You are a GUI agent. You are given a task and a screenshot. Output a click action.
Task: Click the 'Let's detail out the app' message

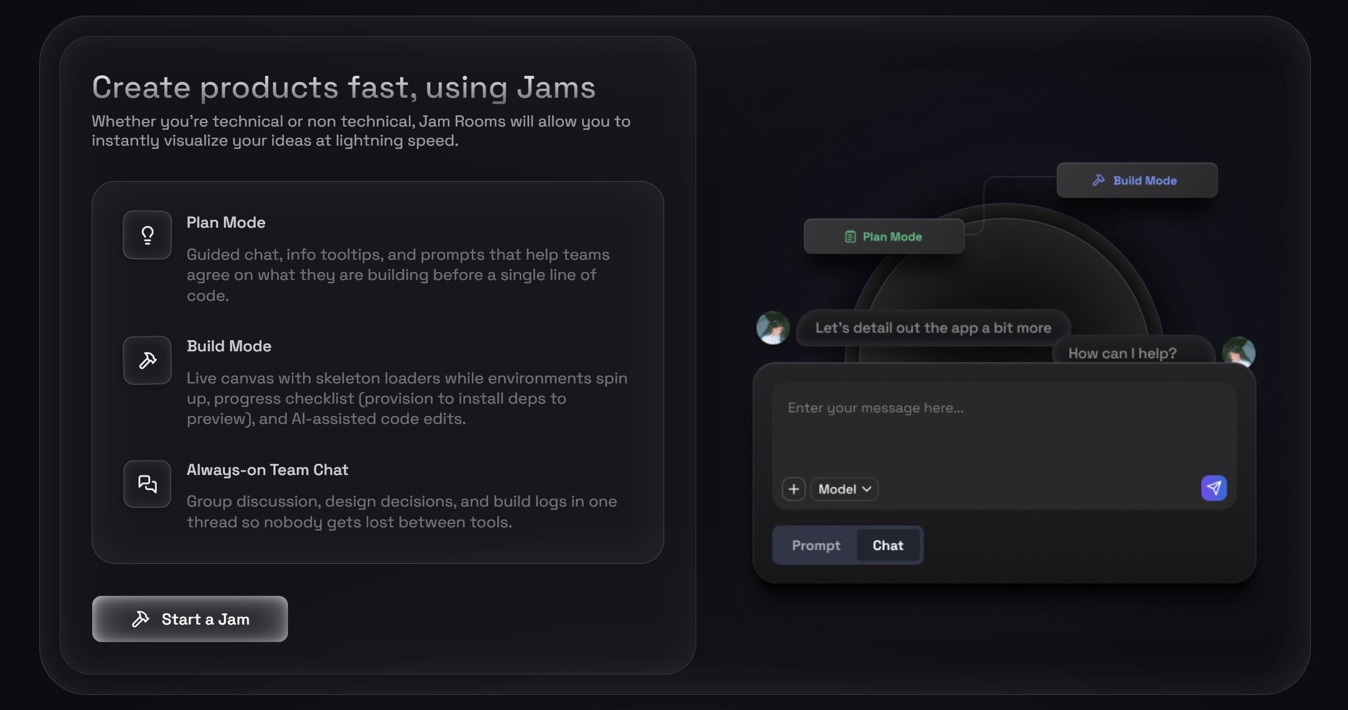(933, 328)
